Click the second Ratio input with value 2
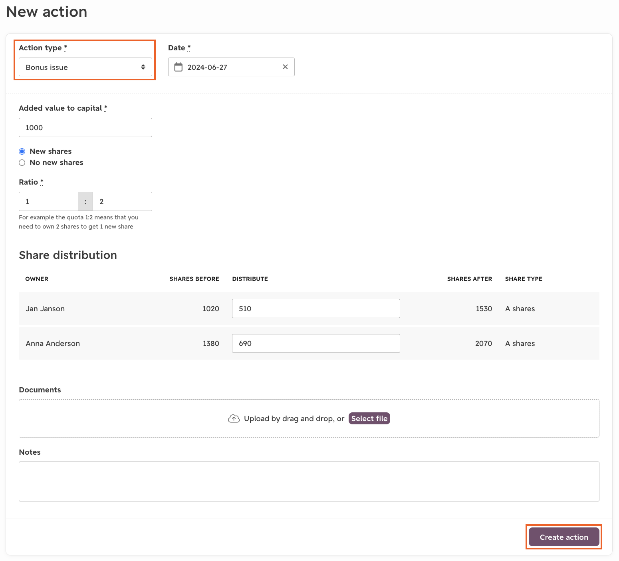 (x=122, y=201)
